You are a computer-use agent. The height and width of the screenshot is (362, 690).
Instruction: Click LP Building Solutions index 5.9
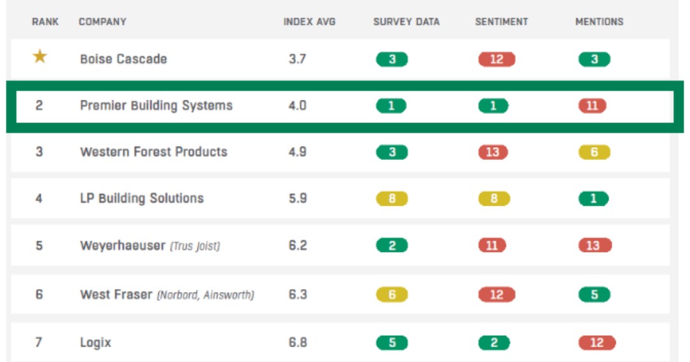pyautogui.click(x=298, y=199)
